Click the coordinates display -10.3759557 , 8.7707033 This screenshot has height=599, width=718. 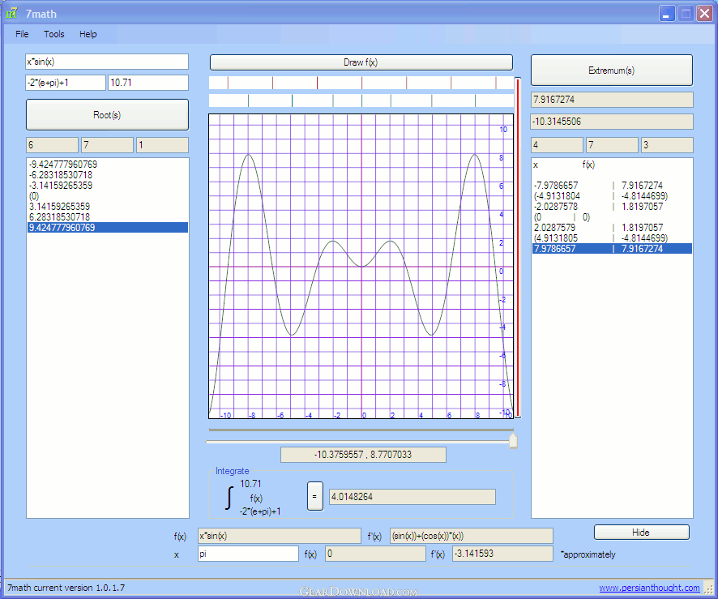pos(363,455)
